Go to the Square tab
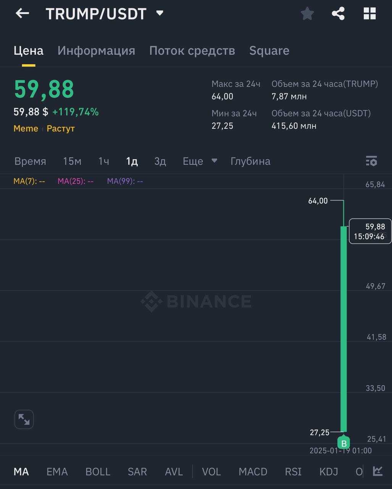 (269, 51)
